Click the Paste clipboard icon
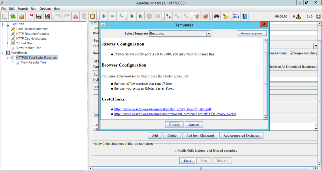The height and width of the screenshot is (171, 322). click(93, 16)
